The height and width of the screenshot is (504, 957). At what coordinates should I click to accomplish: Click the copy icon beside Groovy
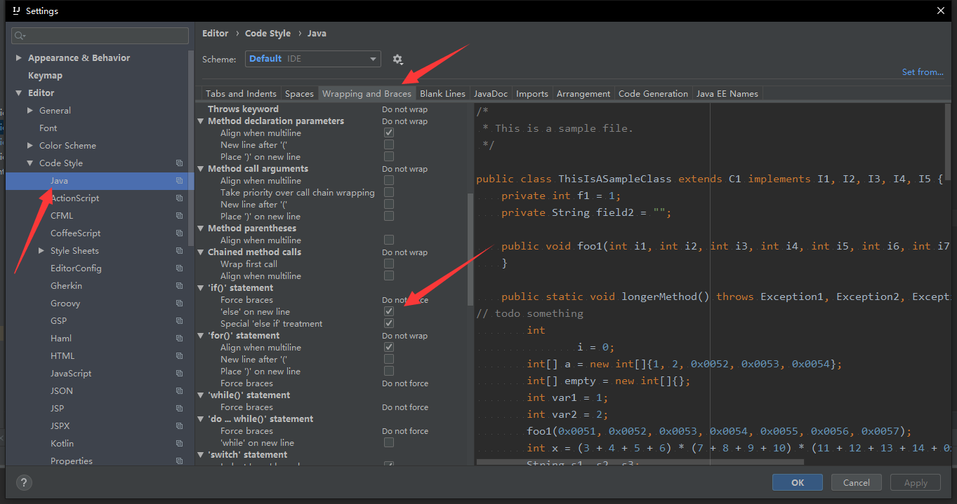(x=179, y=304)
